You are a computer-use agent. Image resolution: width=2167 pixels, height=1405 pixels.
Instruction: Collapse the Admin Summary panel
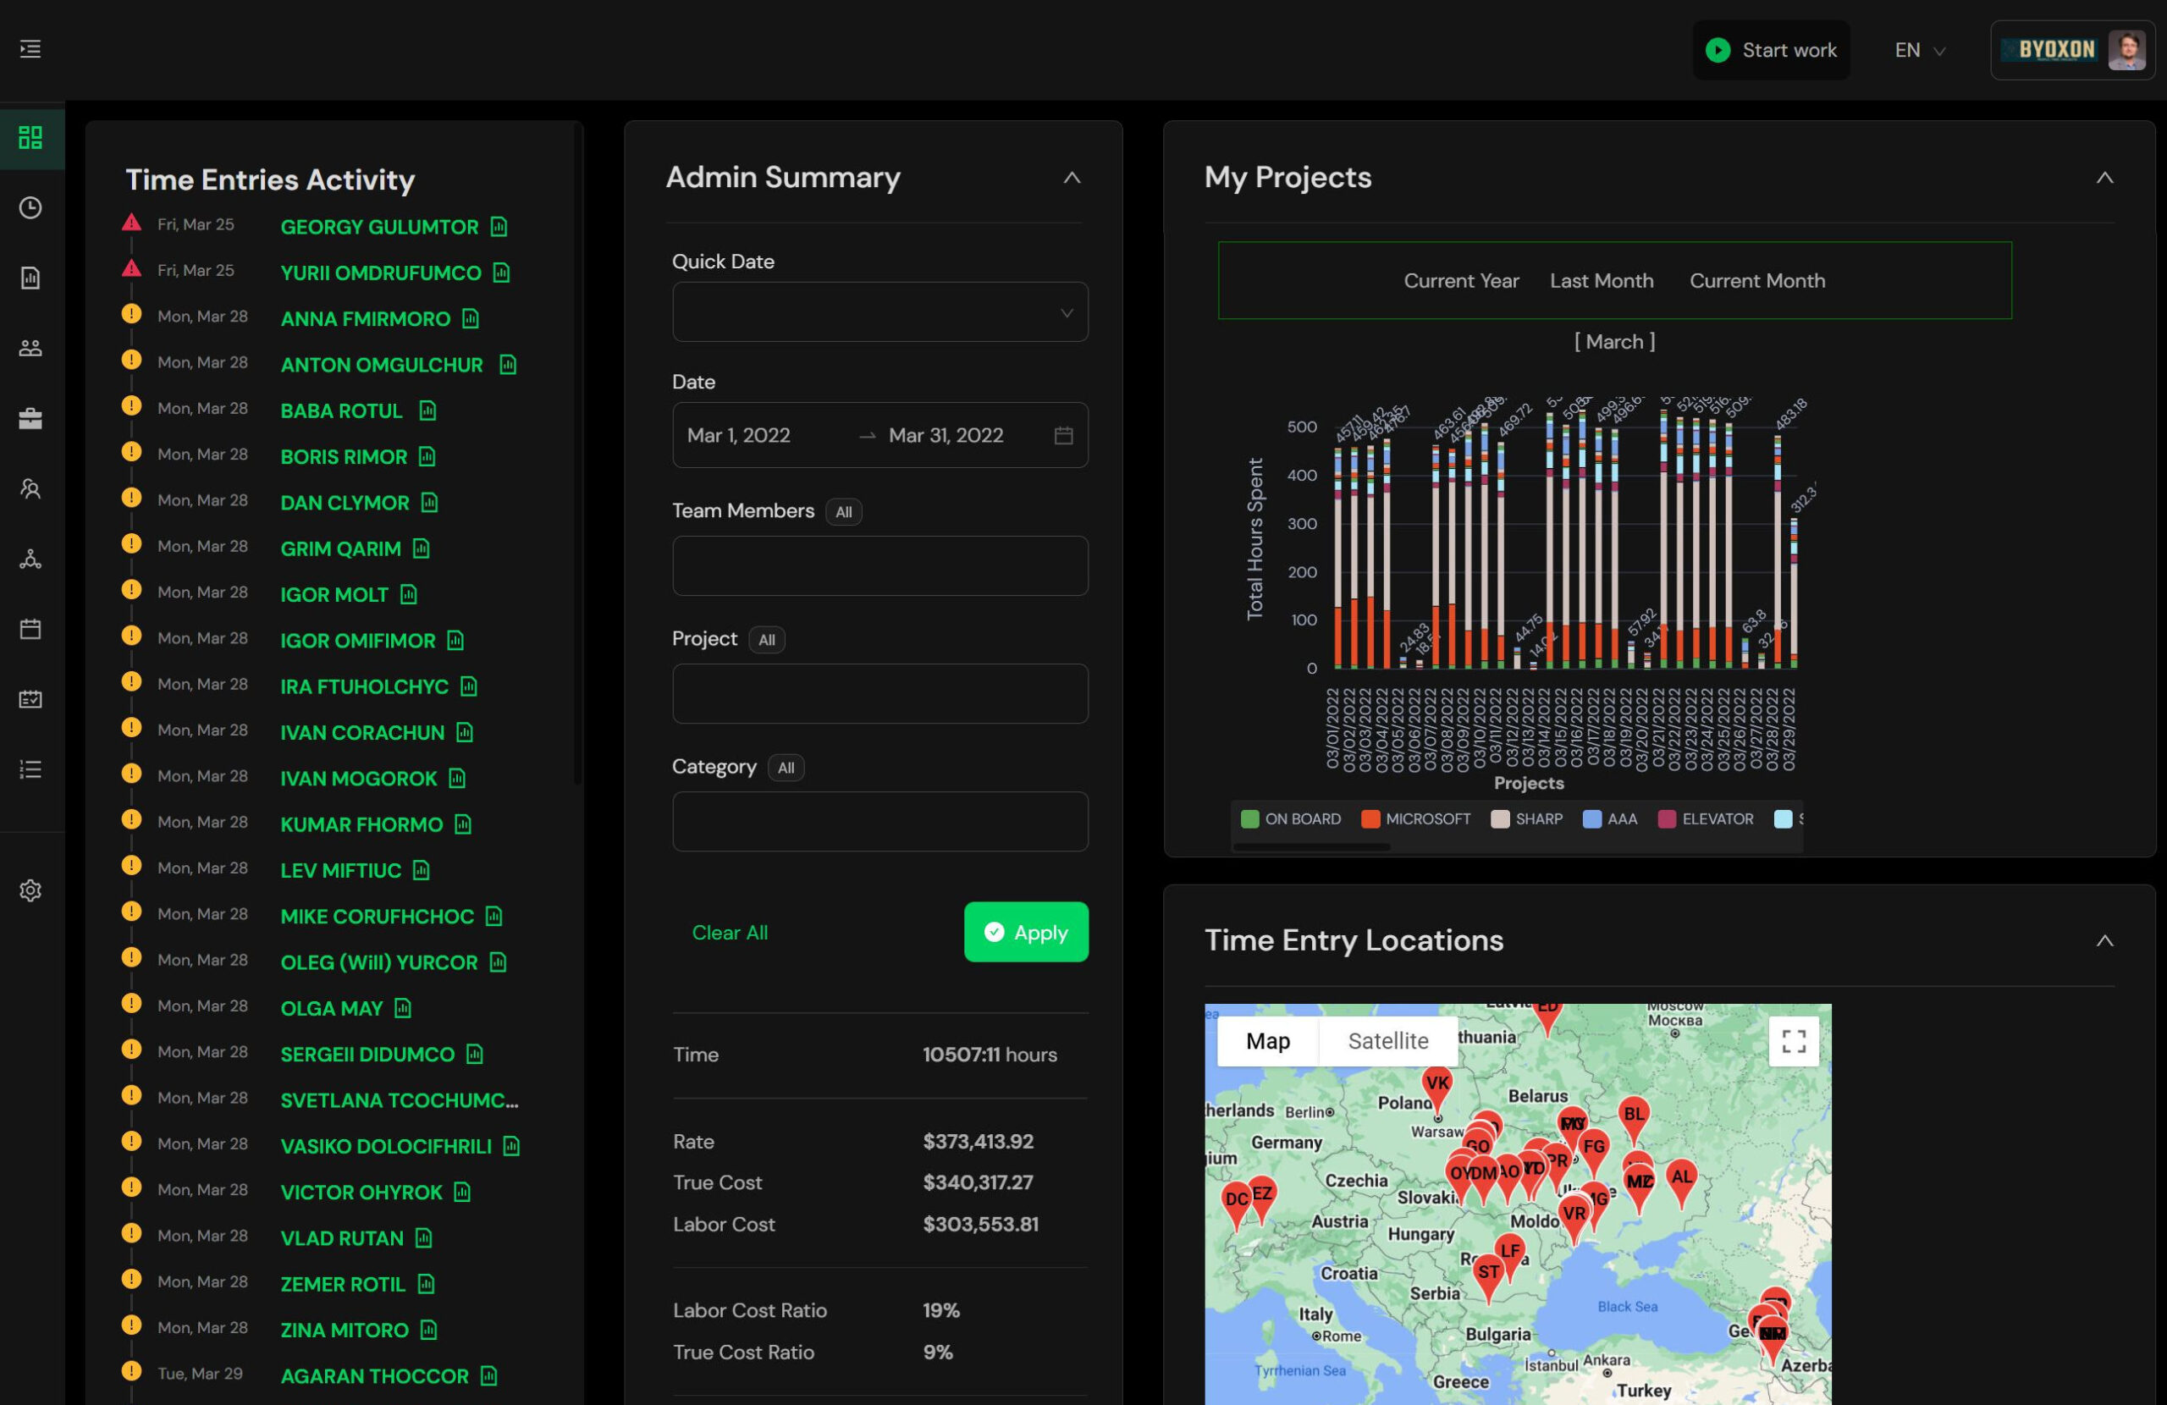coord(1072,178)
